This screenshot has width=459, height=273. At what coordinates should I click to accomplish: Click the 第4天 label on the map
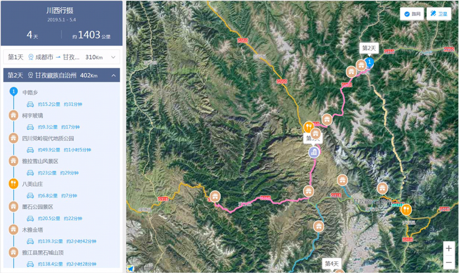pyautogui.click(x=331, y=264)
